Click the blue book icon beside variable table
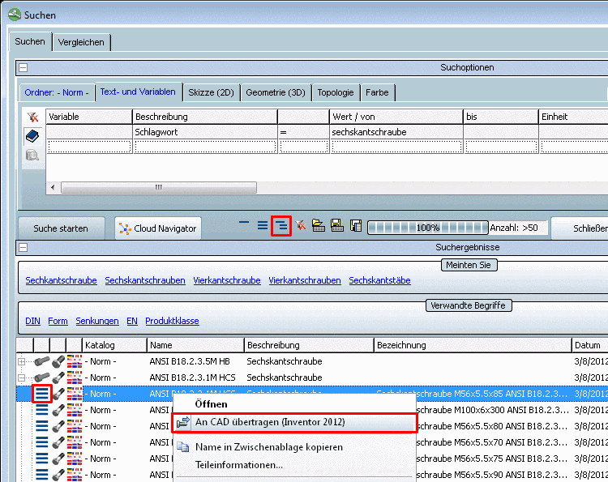 click(x=32, y=135)
